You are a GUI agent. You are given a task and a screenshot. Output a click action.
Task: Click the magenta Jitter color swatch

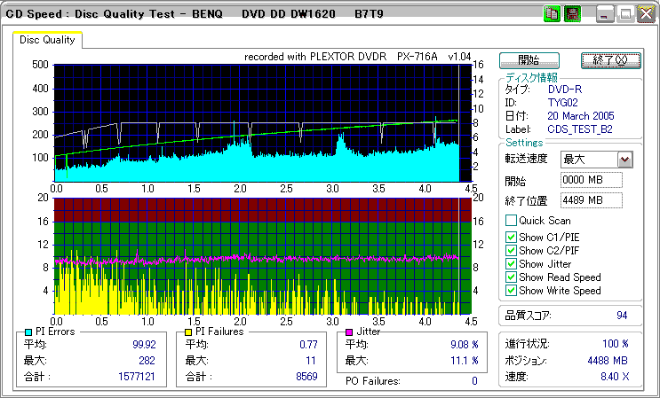350,332
